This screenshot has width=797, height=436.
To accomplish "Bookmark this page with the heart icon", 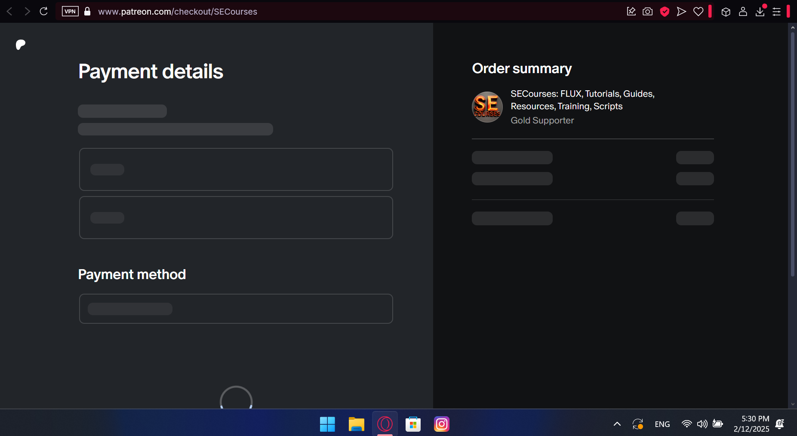I will 699,12.
